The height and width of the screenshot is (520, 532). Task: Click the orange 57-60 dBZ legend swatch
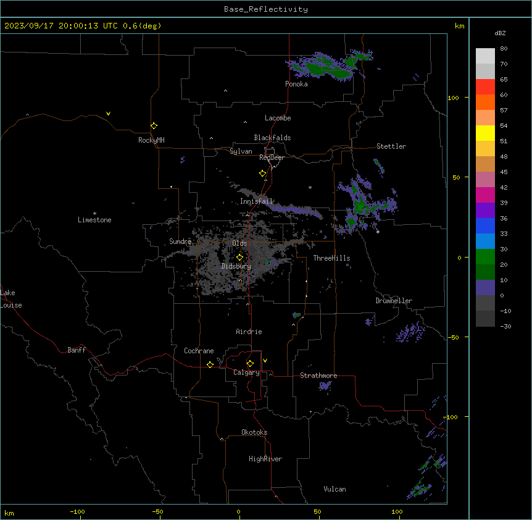pos(485,102)
